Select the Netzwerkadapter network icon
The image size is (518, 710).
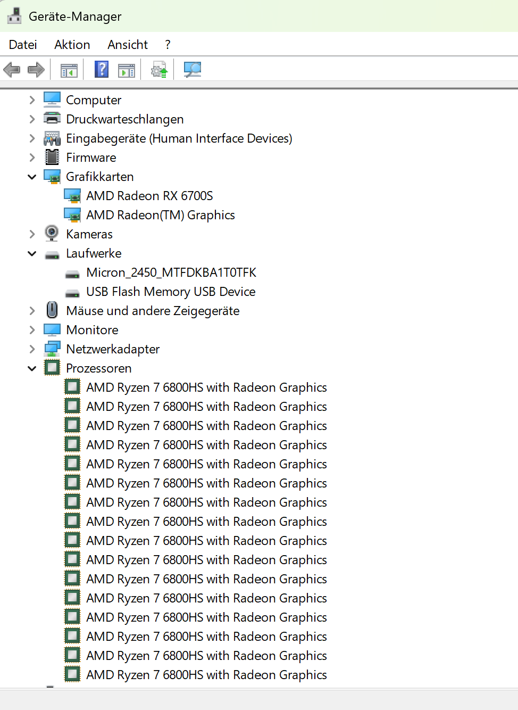point(52,349)
